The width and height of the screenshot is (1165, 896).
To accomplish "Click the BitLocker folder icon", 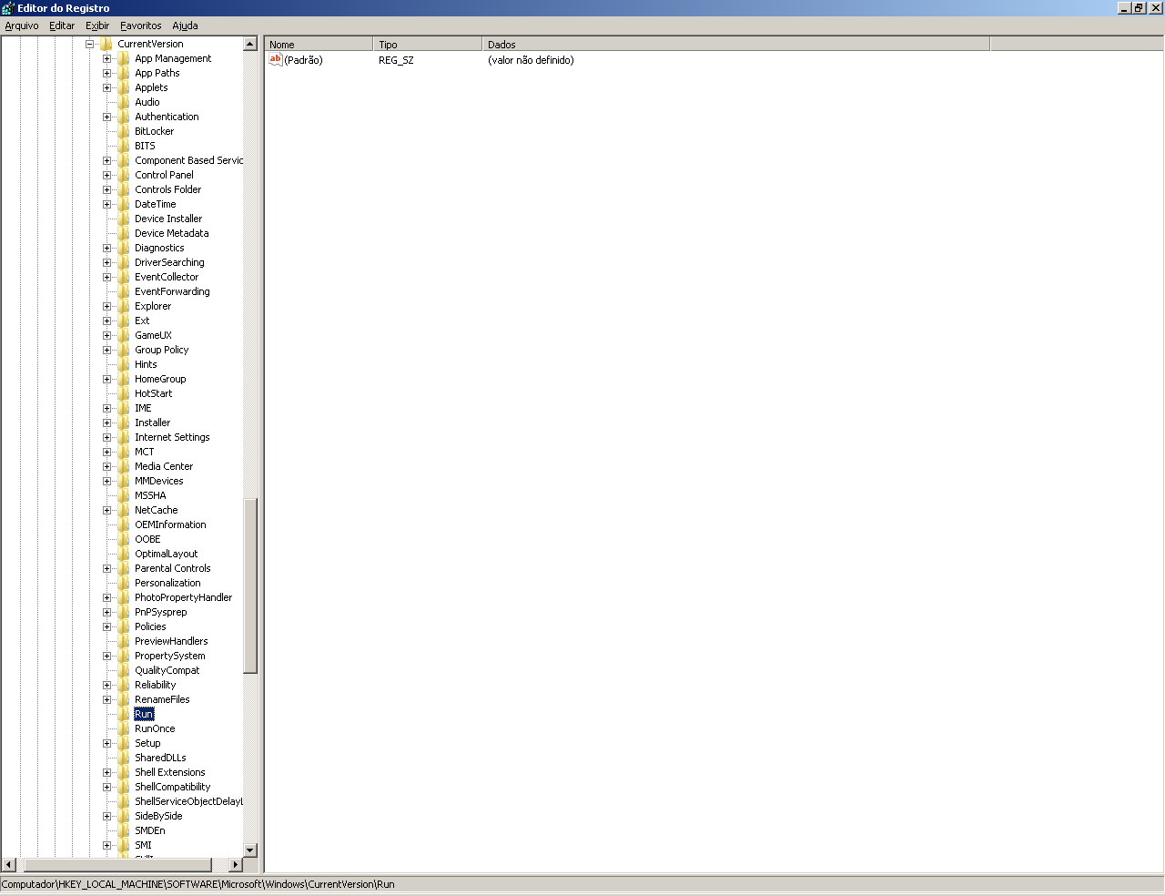I will click(x=124, y=131).
